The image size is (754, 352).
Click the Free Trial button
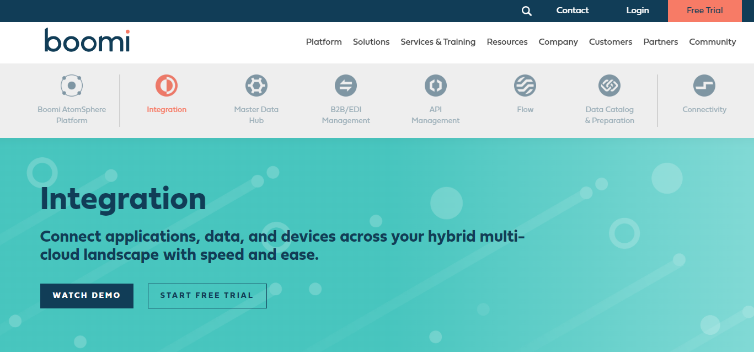[x=704, y=10]
